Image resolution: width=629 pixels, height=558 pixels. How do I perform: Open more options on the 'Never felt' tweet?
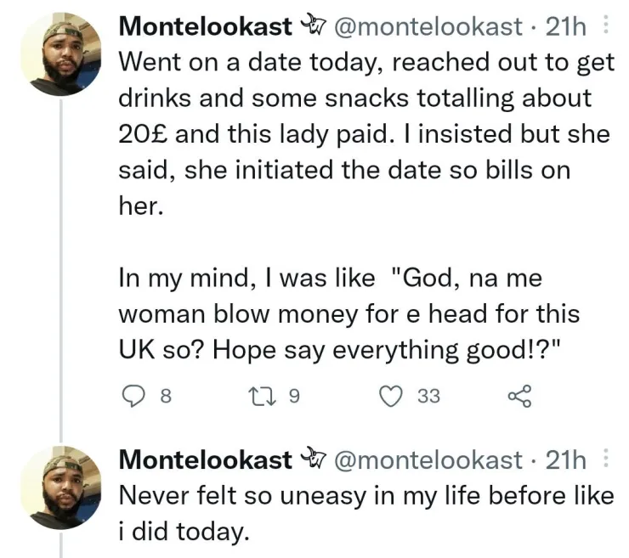pos(605,459)
